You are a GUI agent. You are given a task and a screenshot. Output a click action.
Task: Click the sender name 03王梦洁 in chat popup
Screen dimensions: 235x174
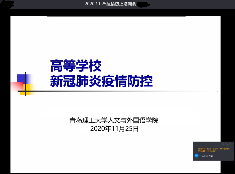point(204,156)
